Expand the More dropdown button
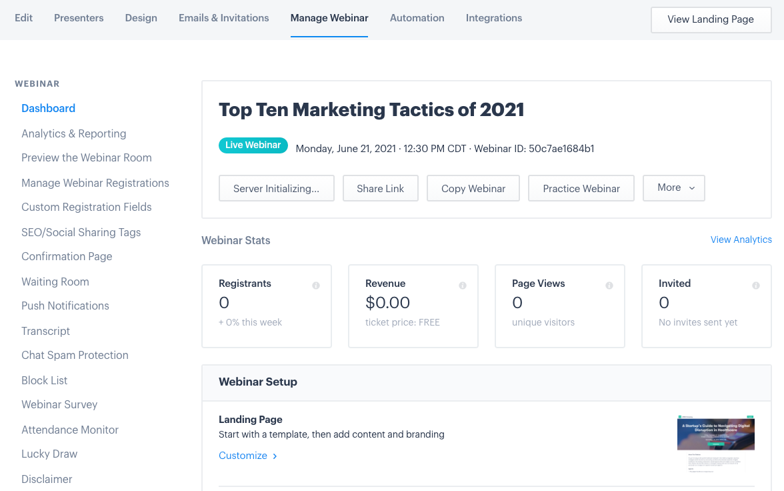784x491 pixels. click(x=673, y=188)
